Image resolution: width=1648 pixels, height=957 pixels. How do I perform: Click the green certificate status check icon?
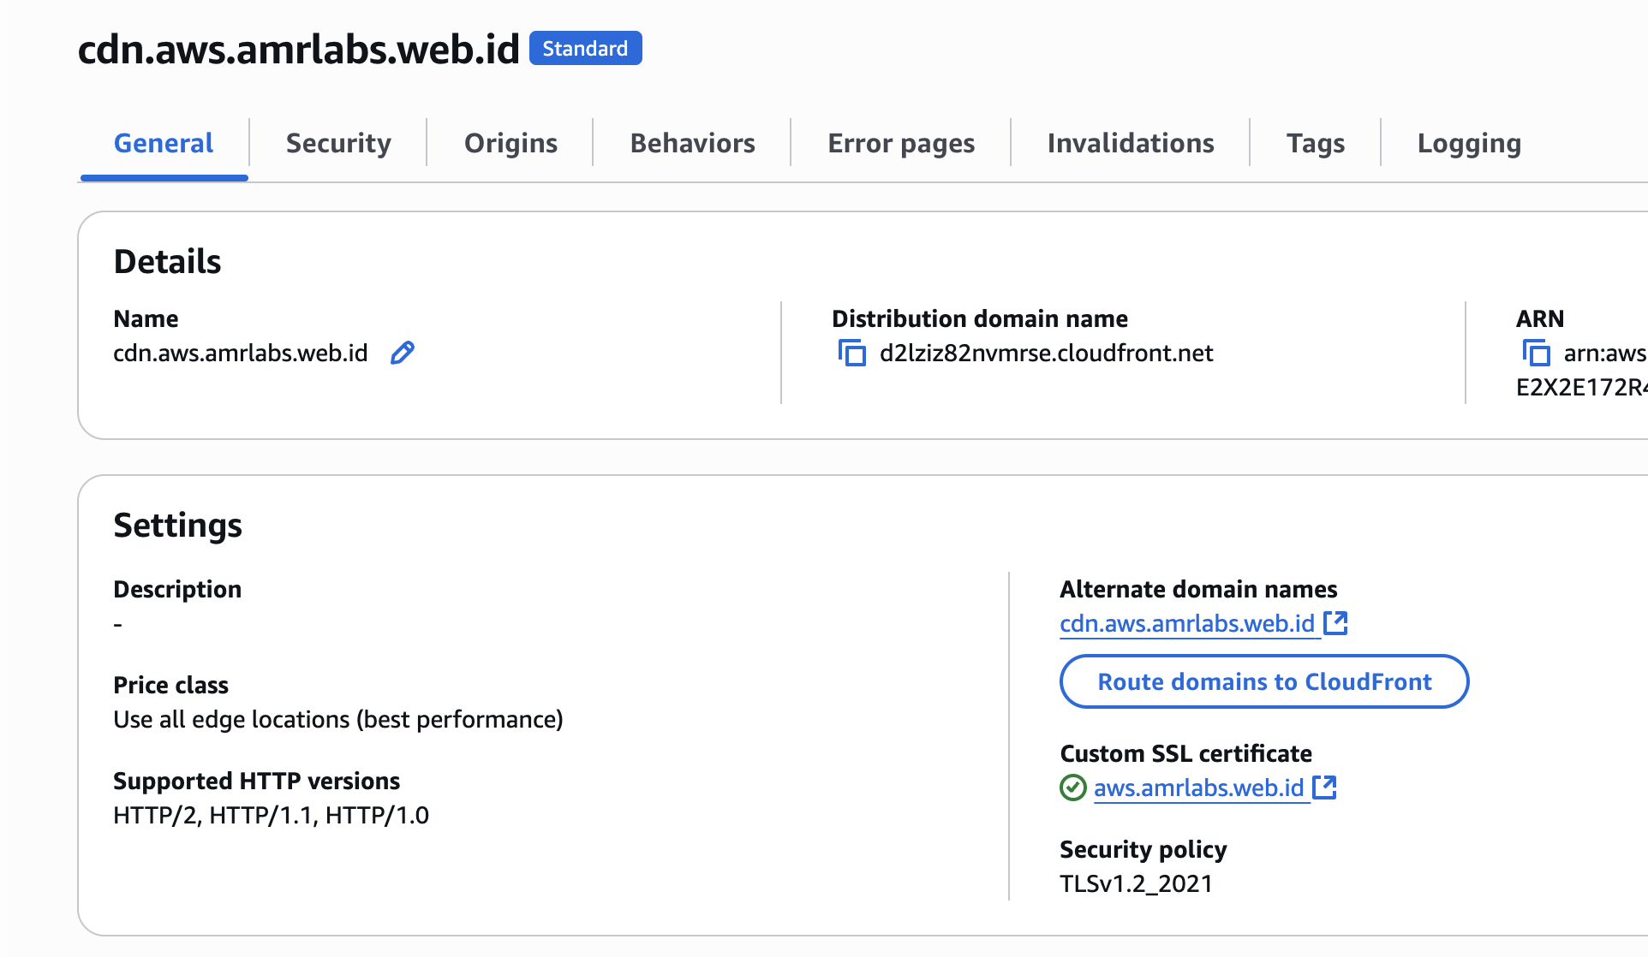pos(1072,788)
